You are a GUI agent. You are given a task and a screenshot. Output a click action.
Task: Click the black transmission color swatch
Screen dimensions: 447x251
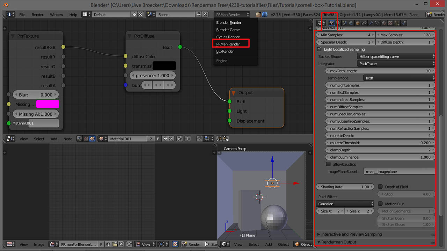[164, 66]
